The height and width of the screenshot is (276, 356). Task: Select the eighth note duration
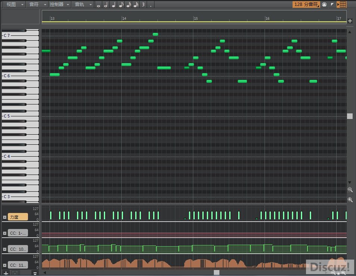click(x=121, y=4)
